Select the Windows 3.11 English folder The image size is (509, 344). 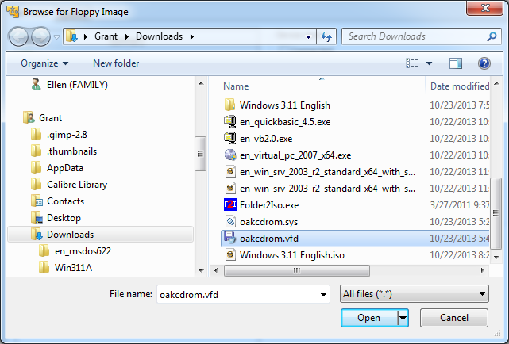[284, 105]
